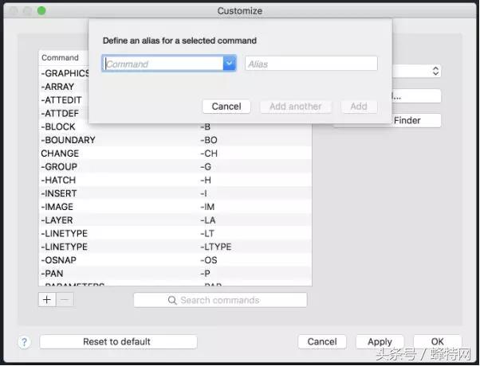The image size is (480, 366).
Task: Click the -LTYPE alias cell
Action: click(216, 247)
